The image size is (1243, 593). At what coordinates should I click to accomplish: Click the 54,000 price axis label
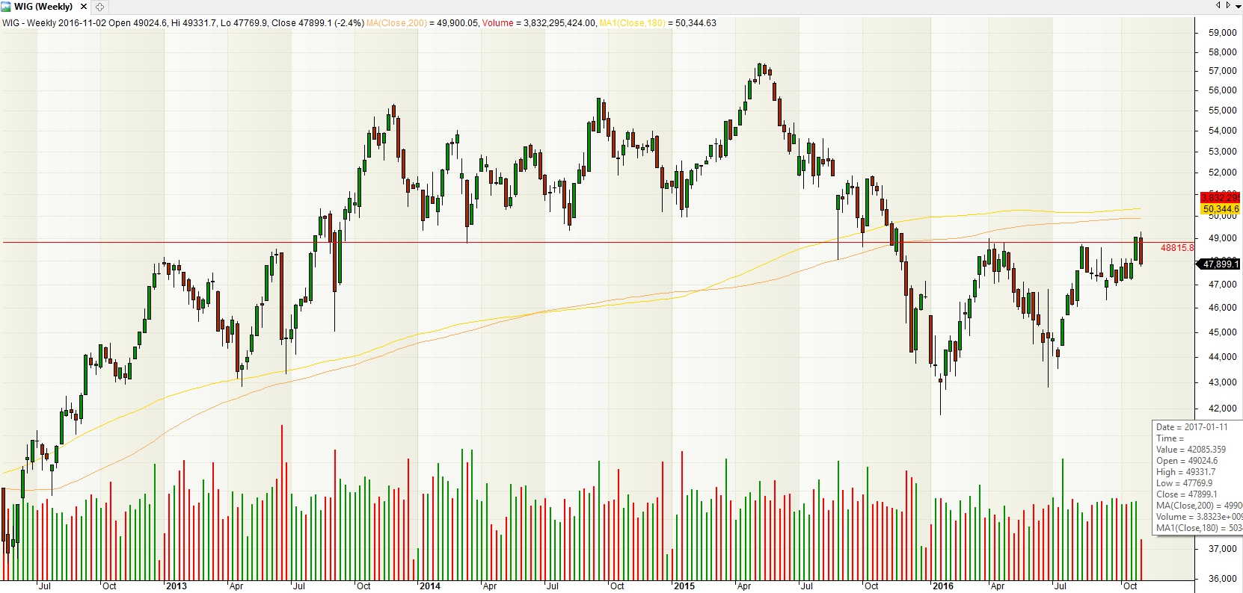click(1222, 131)
